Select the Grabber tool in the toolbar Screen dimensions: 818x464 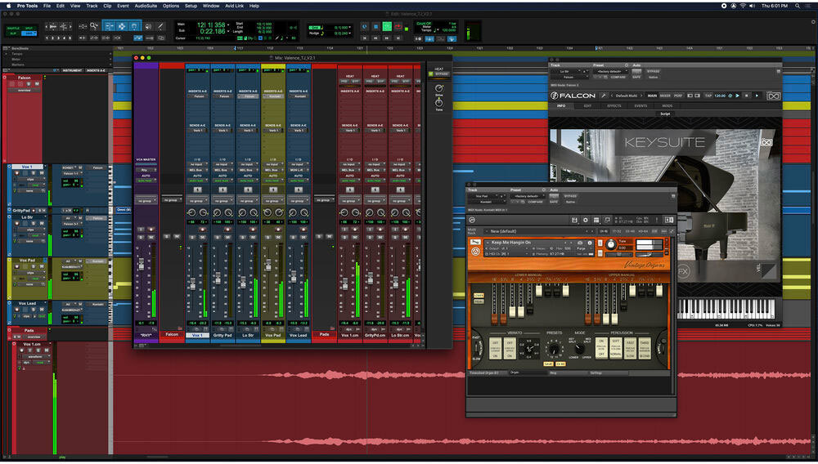point(133,26)
